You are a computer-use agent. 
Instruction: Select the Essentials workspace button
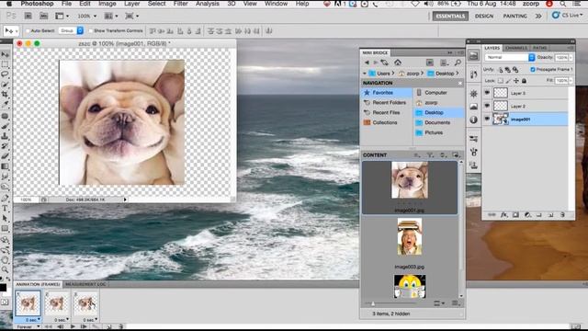(x=450, y=17)
